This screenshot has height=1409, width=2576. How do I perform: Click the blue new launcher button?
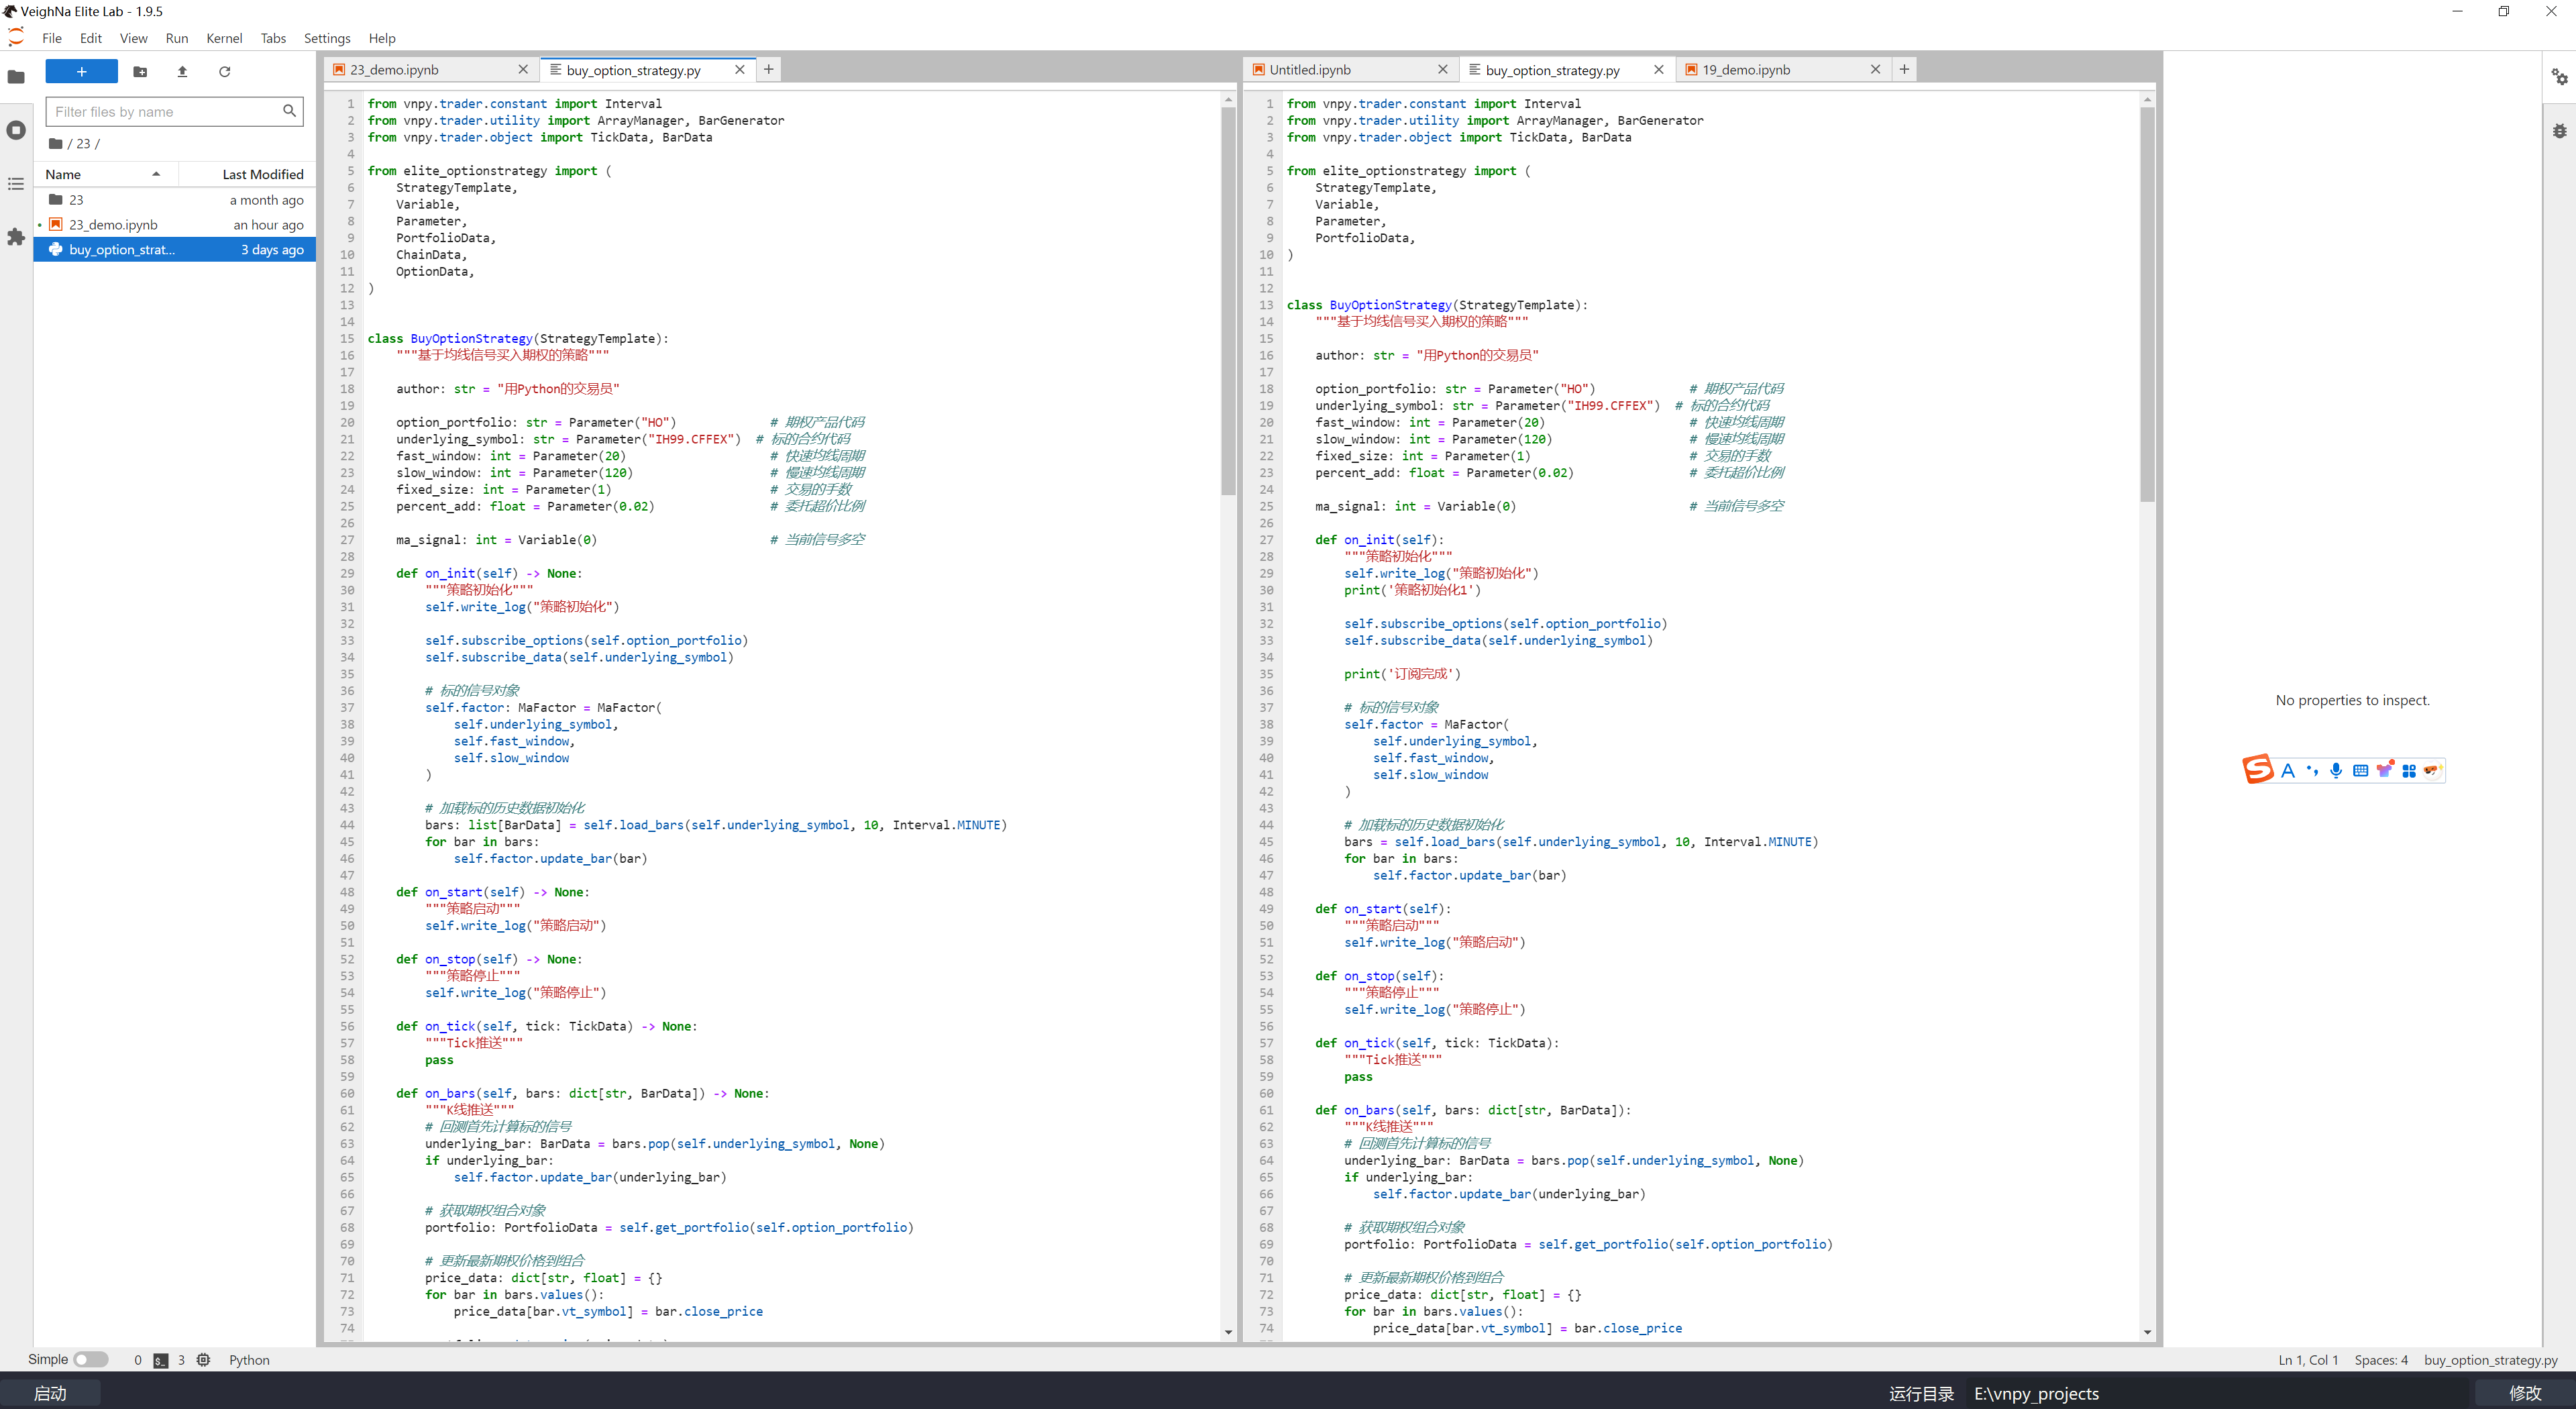click(x=81, y=72)
